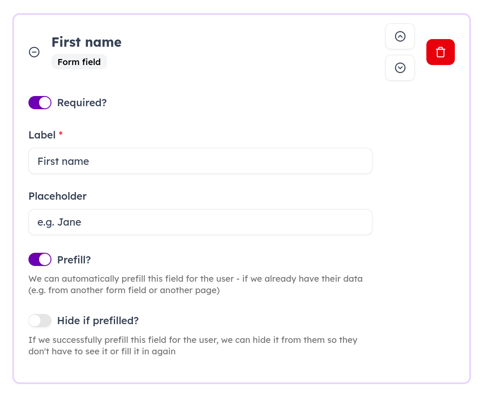The image size is (482, 393).
Task: Select the Form field badge
Action: point(79,62)
